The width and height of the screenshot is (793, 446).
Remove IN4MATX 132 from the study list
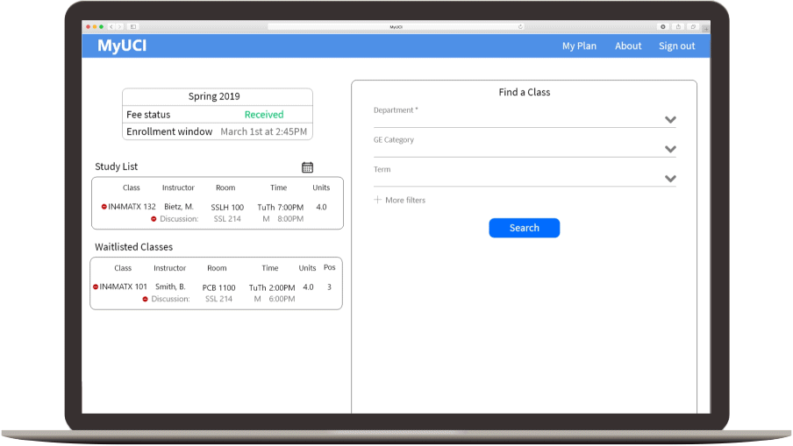[x=104, y=207]
